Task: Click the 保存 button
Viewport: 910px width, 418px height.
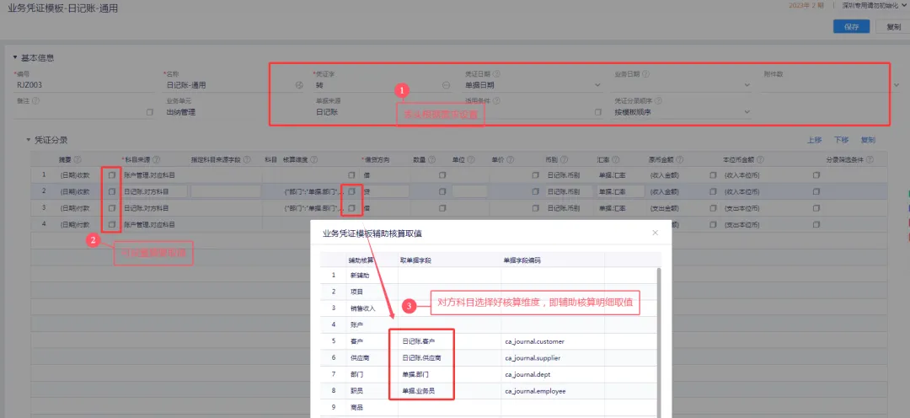Action: [x=851, y=27]
